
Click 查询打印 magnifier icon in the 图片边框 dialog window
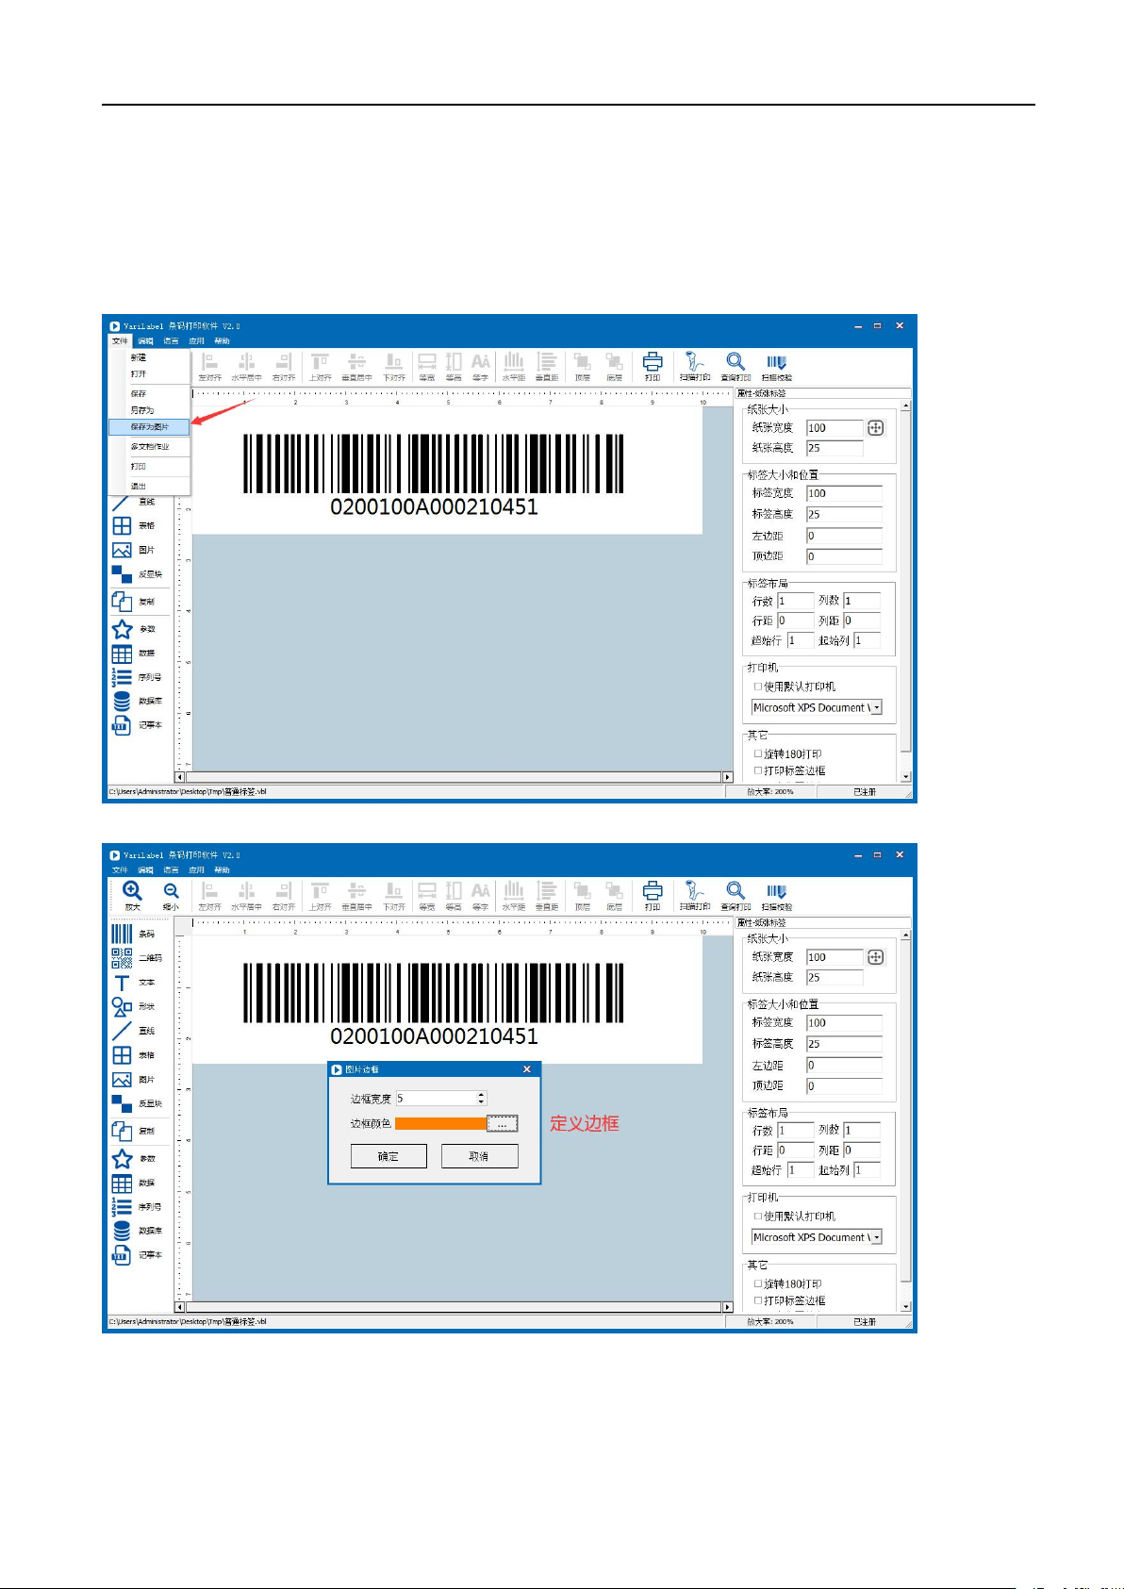(736, 890)
